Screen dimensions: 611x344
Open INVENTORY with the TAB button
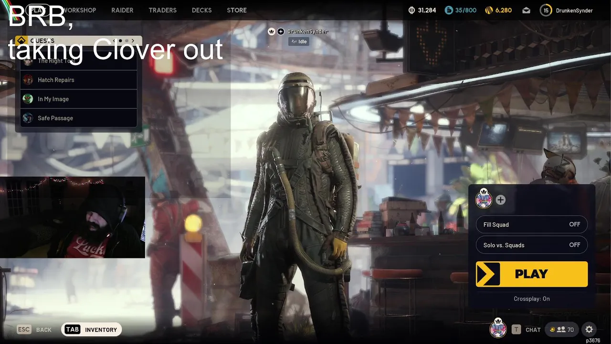click(x=91, y=330)
